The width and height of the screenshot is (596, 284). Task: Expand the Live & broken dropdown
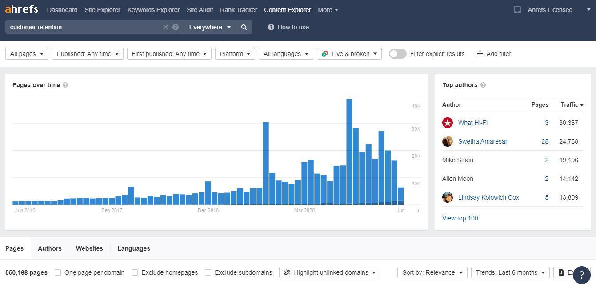[x=349, y=54]
